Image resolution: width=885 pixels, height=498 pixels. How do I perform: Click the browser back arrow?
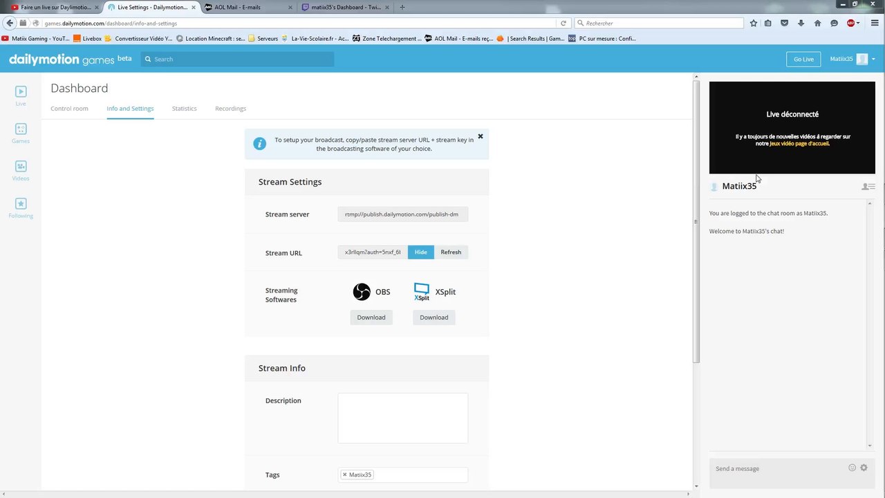click(x=10, y=23)
